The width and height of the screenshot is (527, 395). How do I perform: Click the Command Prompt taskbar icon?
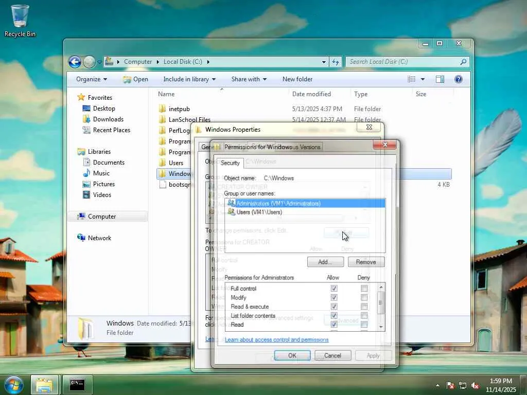point(77,385)
